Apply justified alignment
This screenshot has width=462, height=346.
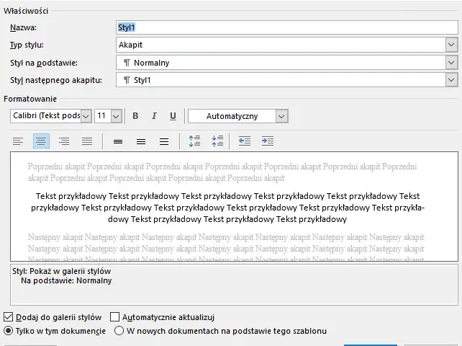[87, 141]
